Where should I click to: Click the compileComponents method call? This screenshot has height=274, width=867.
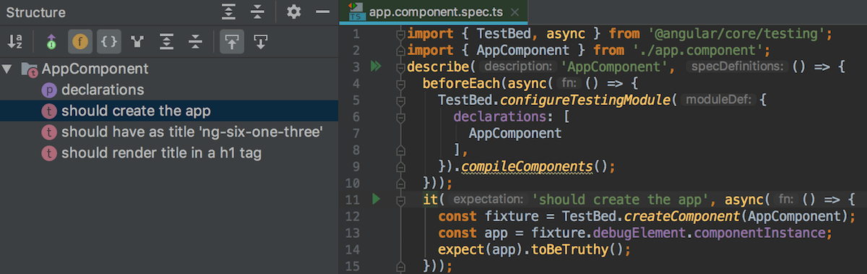point(527,166)
